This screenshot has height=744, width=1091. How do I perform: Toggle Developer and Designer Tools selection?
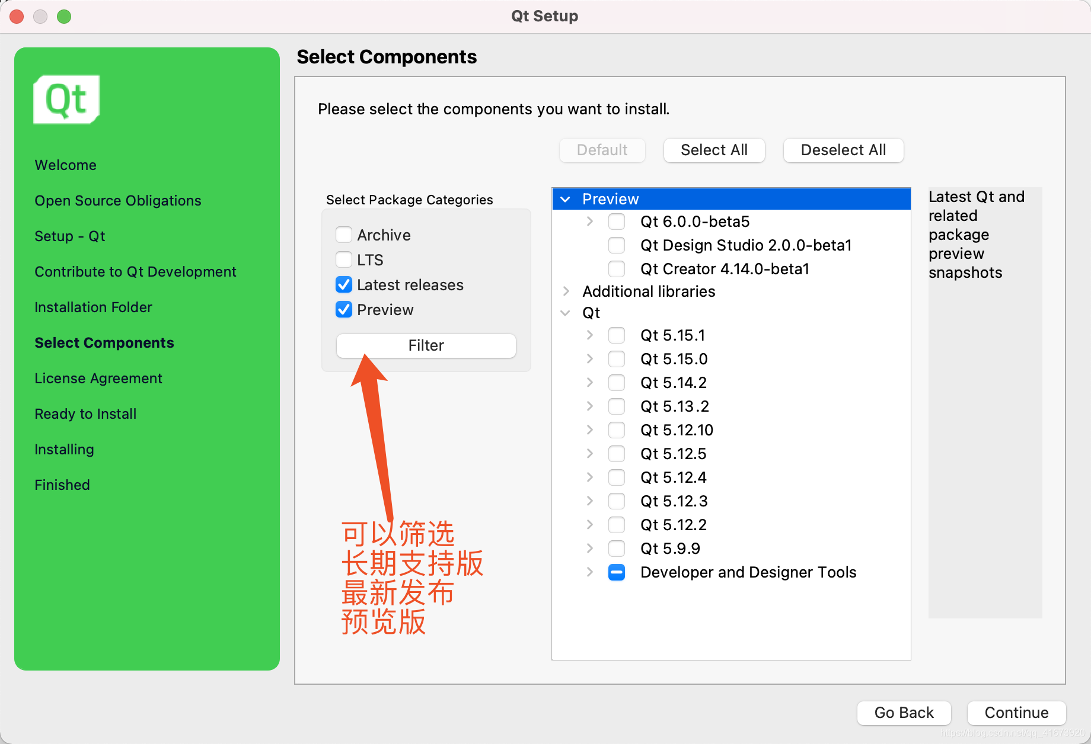pos(617,572)
